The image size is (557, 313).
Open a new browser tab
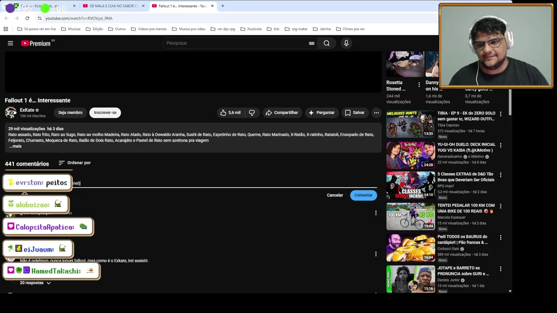pyautogui.click(x=223, y=6)
